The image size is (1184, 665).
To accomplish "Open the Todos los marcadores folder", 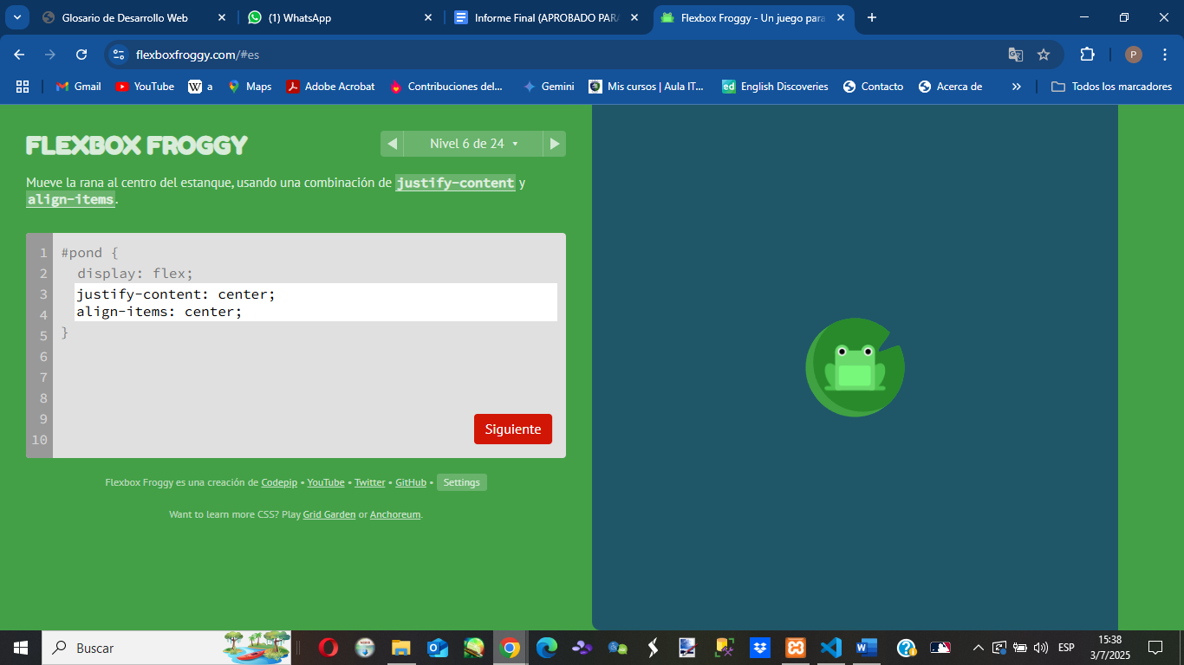I will coord(1111,87).
